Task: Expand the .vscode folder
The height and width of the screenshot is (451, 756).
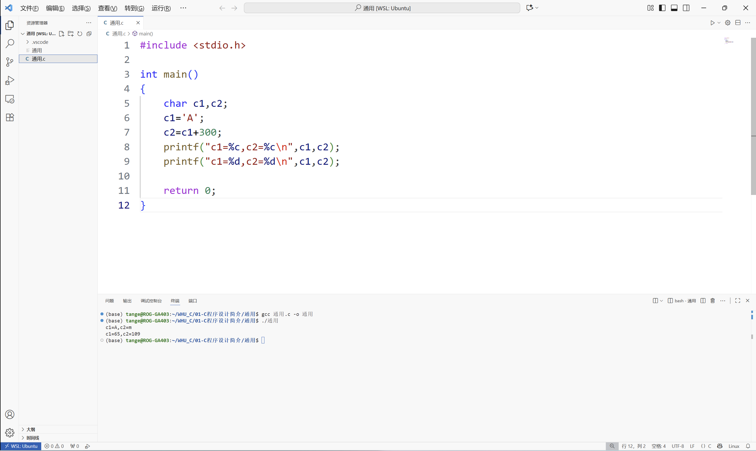Action: coord(40,42)
